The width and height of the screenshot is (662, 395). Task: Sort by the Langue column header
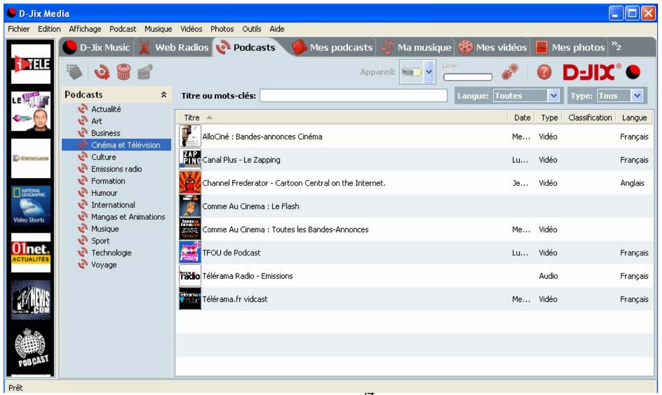[x=634, y=118]
